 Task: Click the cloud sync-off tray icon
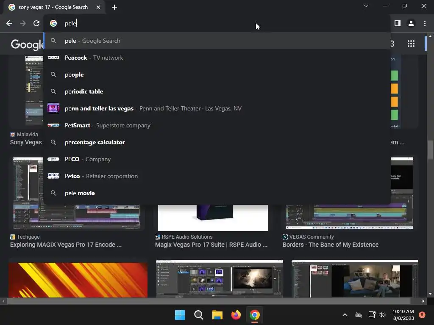click(359, 315)
